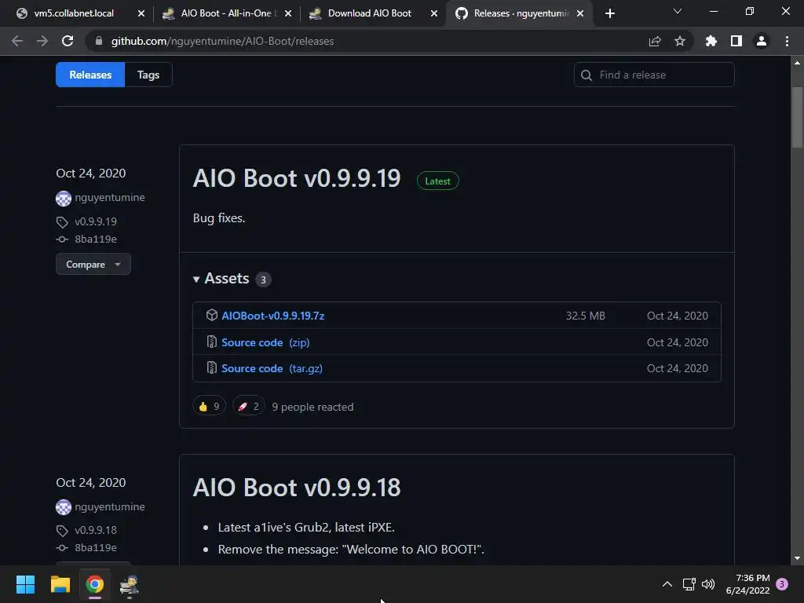Viewport: 804px width, 603px height.
Task: Click the 'Bug fixes.' description text
Action: tap(219, 218)
